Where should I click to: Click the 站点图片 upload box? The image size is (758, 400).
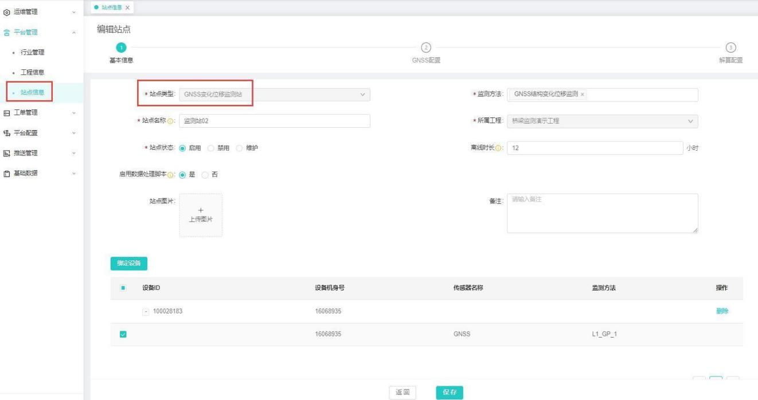(x=201, y=215)
